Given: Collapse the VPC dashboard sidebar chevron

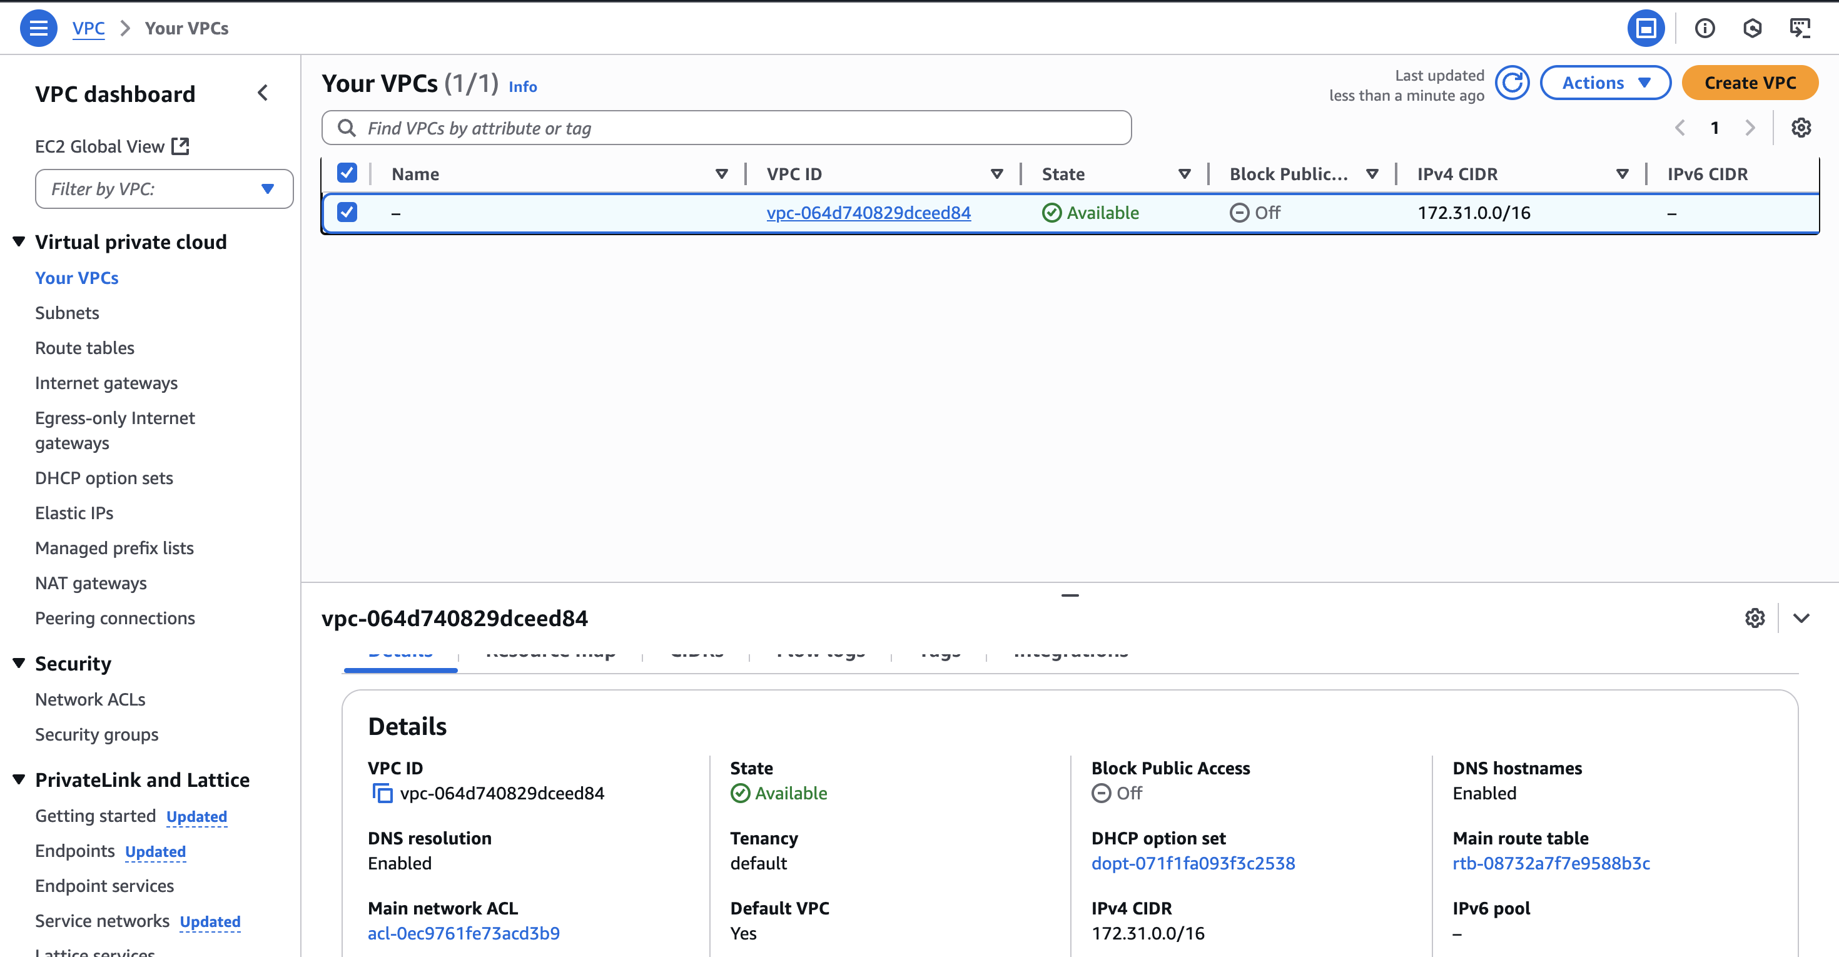Looking at the screenshot, I should coord(263,92).
